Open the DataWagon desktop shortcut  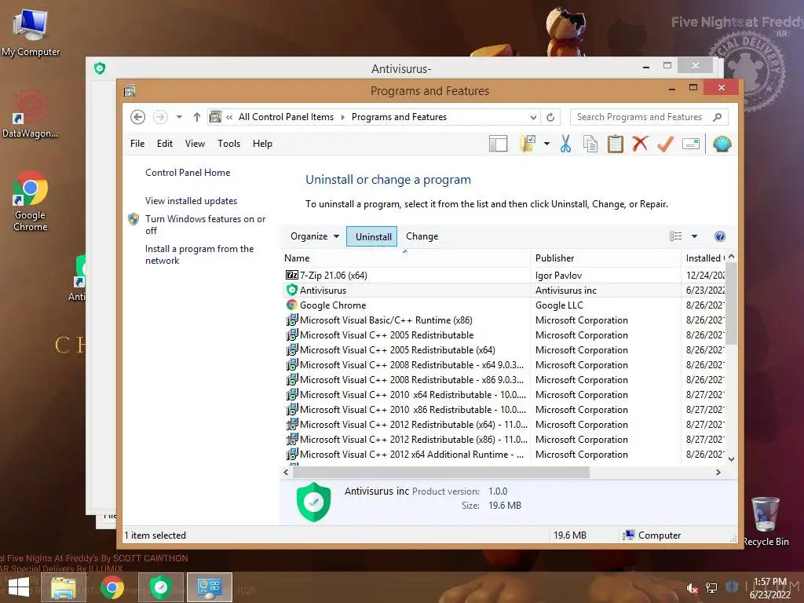point(30,115)
